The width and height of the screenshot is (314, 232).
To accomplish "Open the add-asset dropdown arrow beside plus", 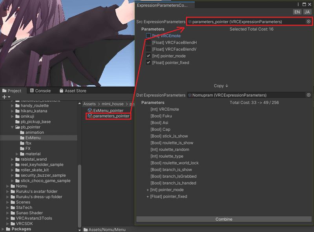I will (x=9, y=97).
